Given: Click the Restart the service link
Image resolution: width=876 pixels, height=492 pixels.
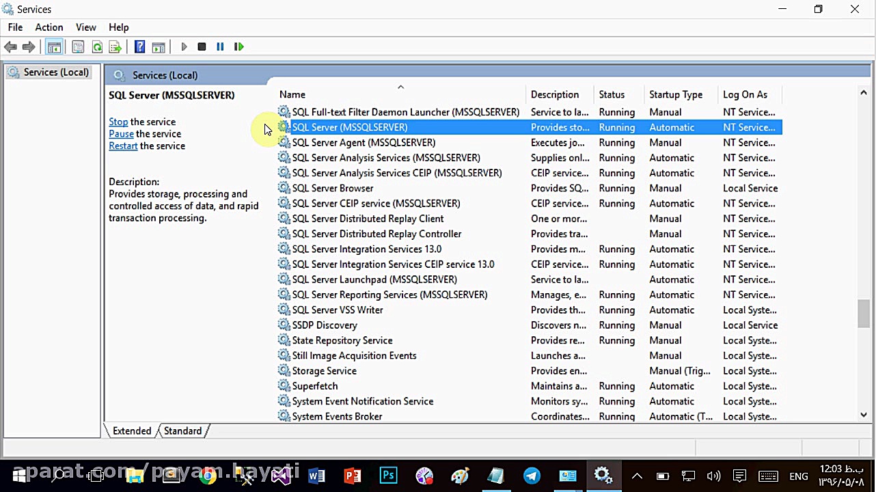Looking at the screenshot, I should (x=123, y=146).
